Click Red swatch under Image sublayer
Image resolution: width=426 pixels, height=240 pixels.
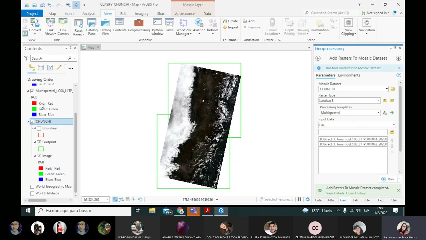coord(41,168)
